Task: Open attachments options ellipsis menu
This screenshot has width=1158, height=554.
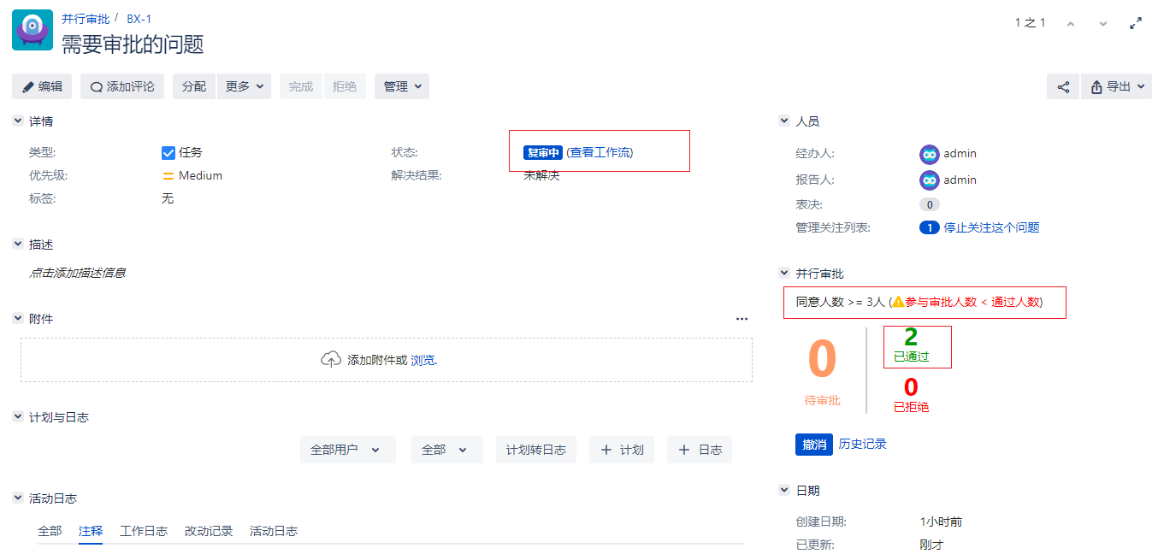Action: 741,319
